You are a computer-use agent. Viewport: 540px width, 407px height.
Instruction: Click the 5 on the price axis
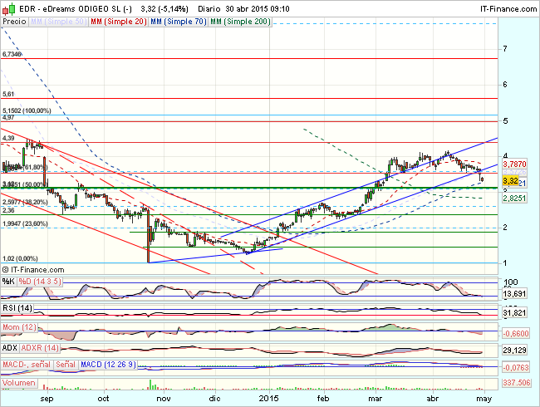tap(505, 121)
